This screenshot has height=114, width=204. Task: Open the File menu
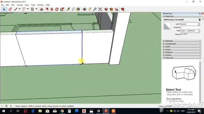[2, 5]
